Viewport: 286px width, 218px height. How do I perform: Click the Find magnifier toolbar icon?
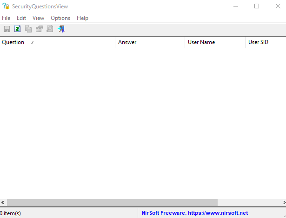tap(50, 29)
